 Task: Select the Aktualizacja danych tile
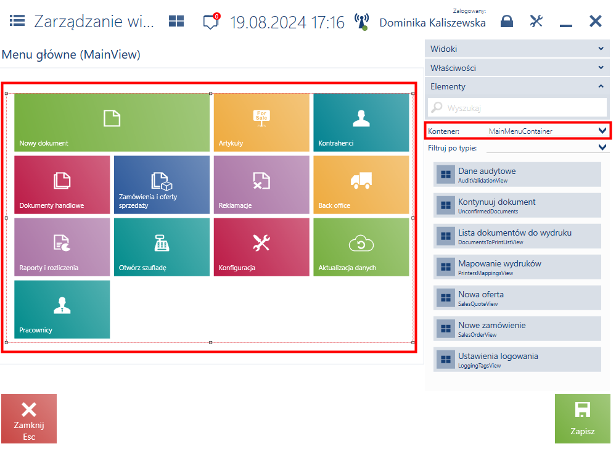[x=361, y=247]
